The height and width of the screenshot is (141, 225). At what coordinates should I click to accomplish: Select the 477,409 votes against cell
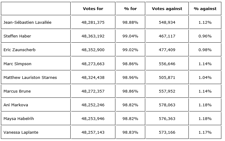(x=167, y=50)
